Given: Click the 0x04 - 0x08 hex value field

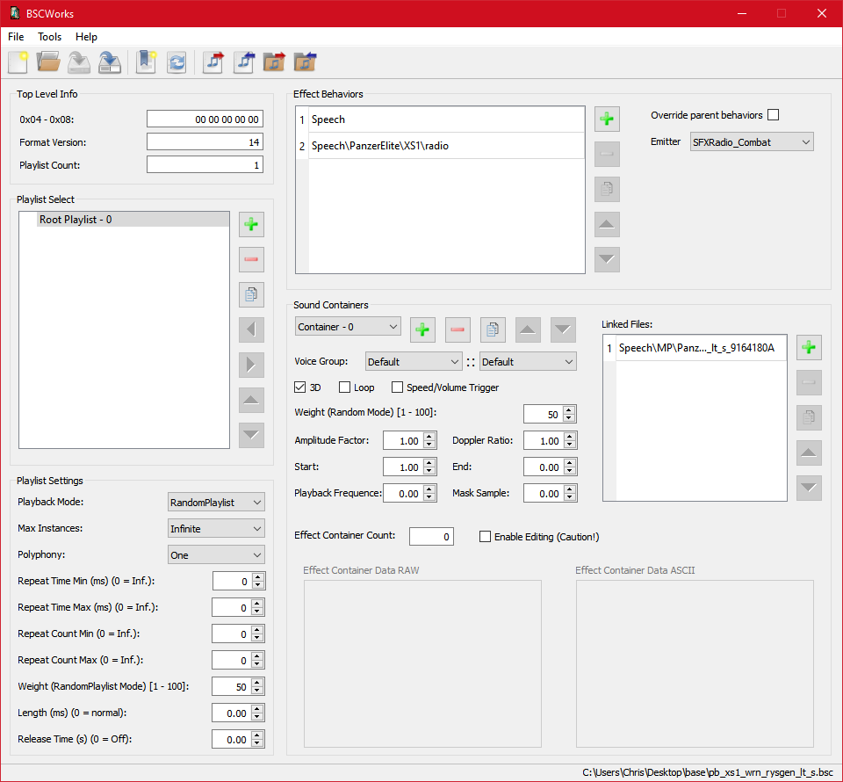Looking at the screenshot, I should 205,119.
